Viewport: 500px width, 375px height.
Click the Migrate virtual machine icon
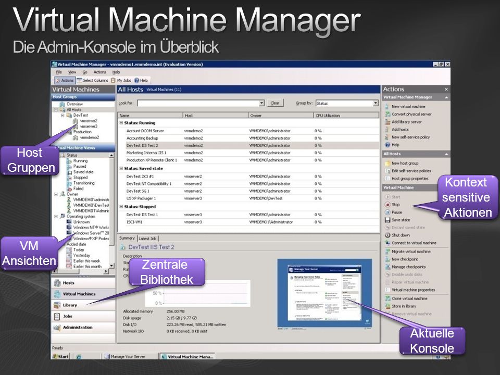387,252
